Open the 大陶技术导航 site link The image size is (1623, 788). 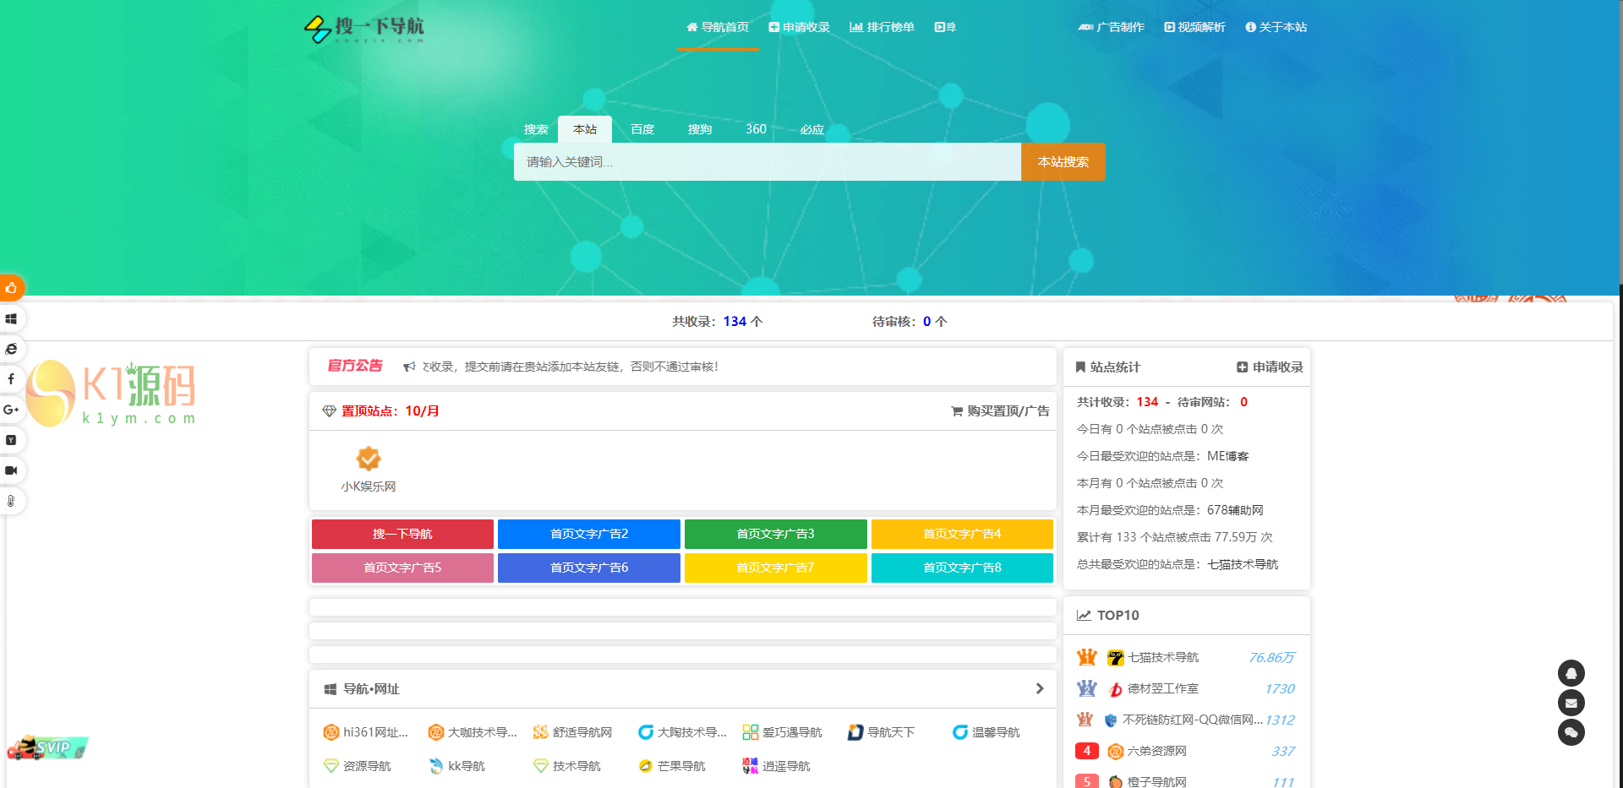tap(692, 732)
